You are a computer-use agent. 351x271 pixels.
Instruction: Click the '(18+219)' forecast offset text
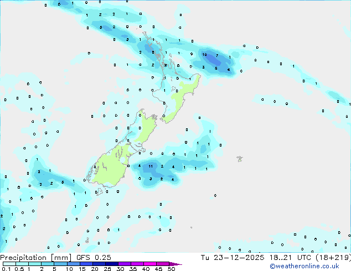click(333, 258)
